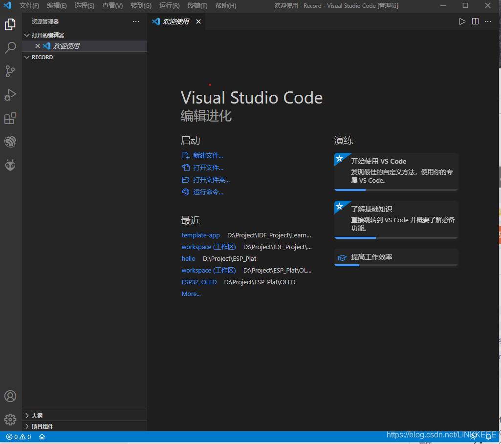Select the 欢迎使用 editor tab
This screenshot has height=444, width=501.
pos(176,21)
